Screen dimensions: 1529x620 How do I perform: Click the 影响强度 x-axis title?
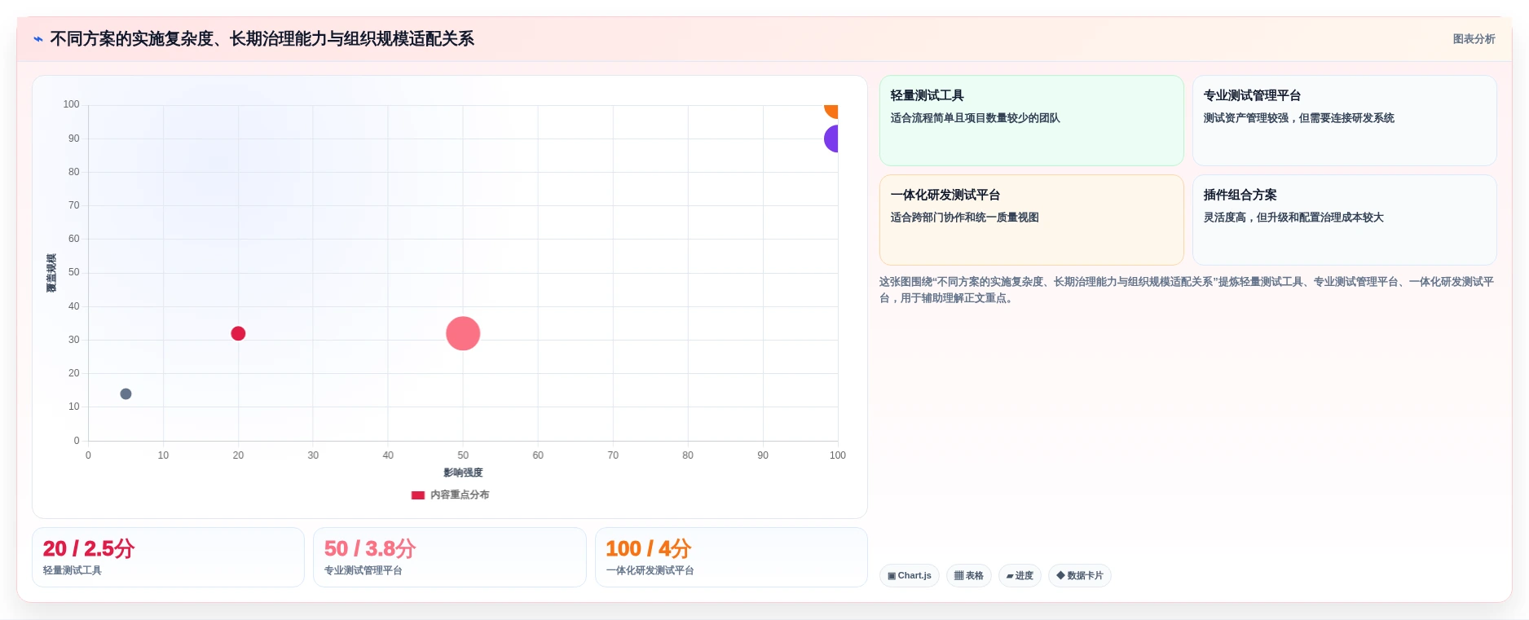463,473
